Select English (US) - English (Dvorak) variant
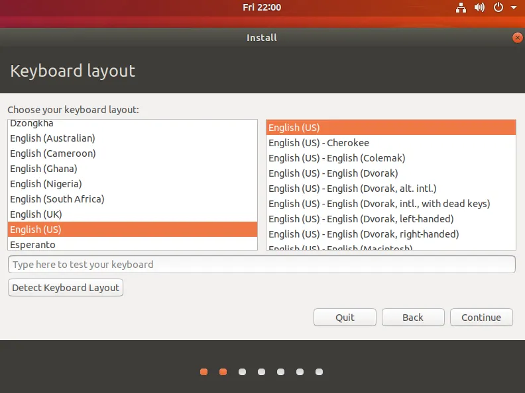 (390, 173)
